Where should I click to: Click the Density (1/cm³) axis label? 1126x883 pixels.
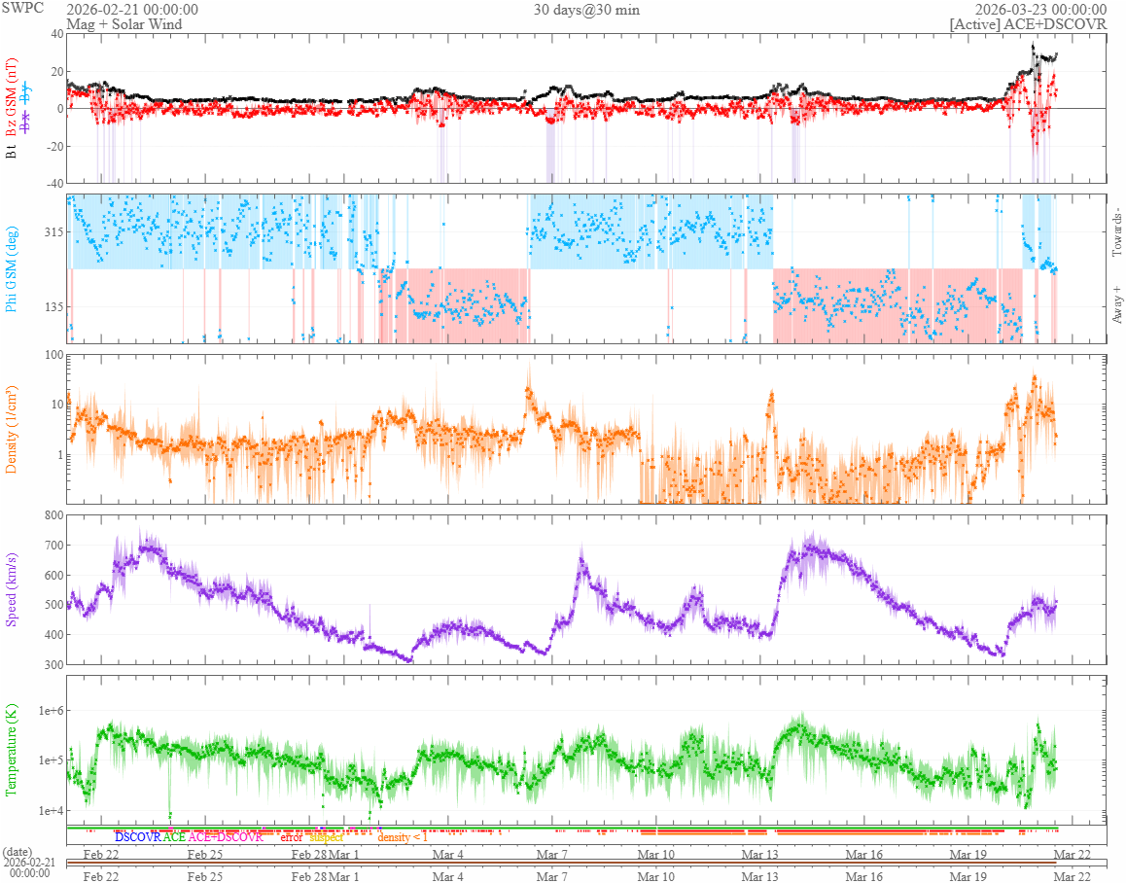pyautogui.click(x=12, y=428)
